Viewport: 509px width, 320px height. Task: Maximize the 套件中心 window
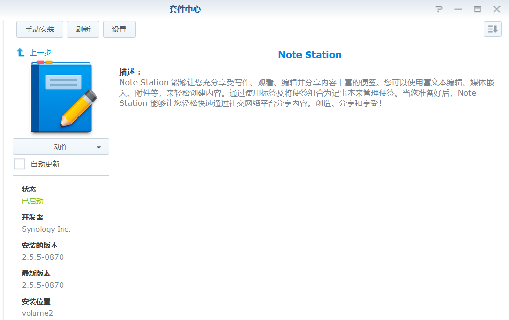[478, 9]
